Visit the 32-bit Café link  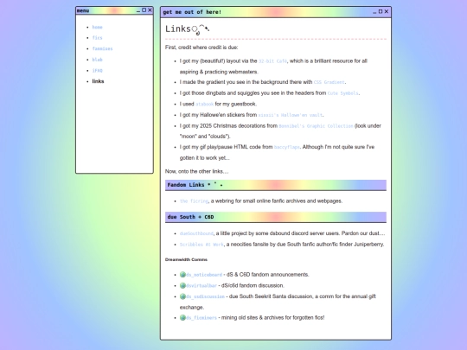click(272, 61)
